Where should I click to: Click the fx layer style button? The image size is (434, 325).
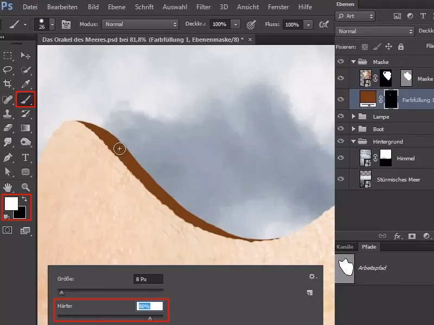pyautogui.click(x=398, y=236)
